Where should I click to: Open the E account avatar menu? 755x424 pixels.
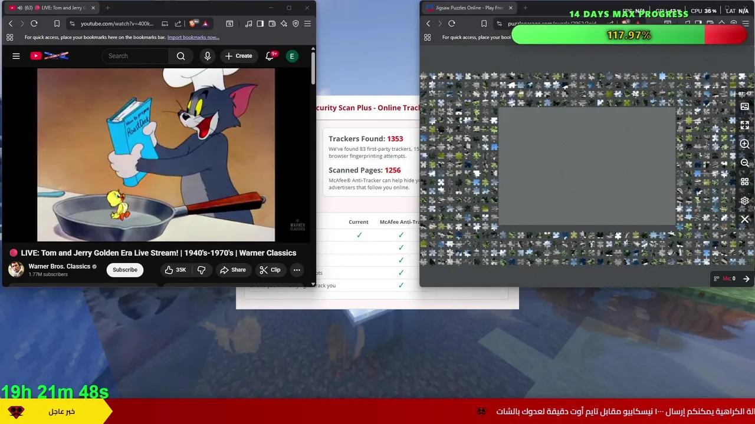pyautogui.click(x=291, y=56)
